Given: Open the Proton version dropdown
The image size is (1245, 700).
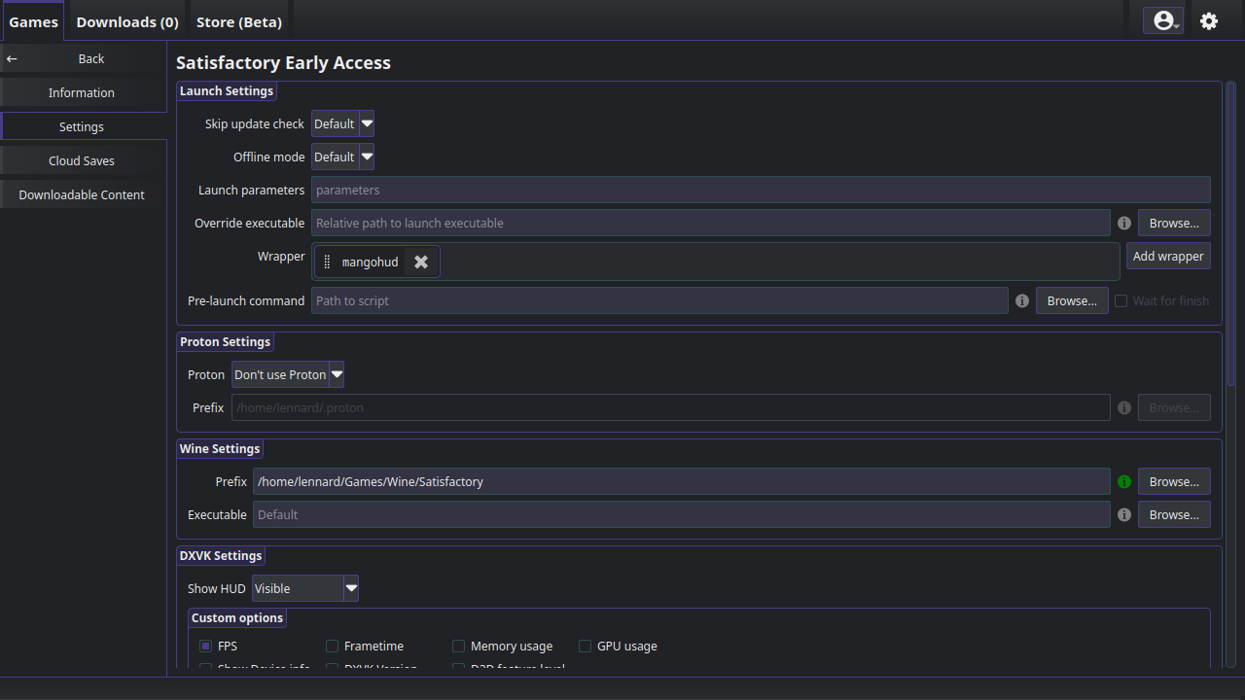Looking at the screenshot, I should pos(288,374).
